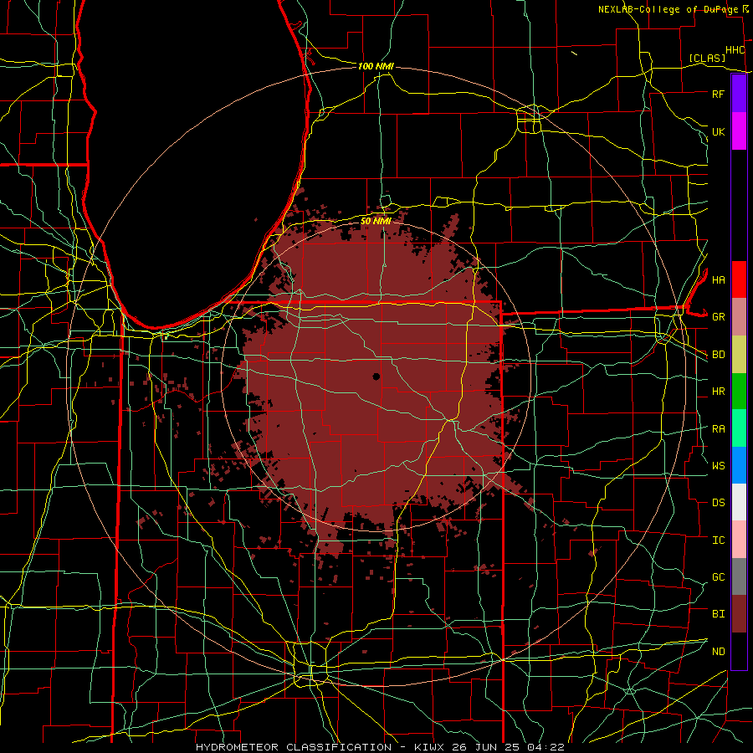
Task: Click the magenta UK legend color swatch
Action: click(x=739, y=131)
